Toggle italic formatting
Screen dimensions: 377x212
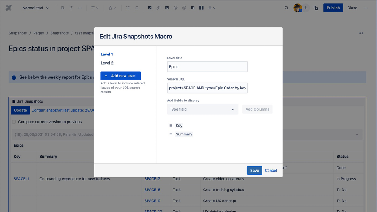point(71,8)
